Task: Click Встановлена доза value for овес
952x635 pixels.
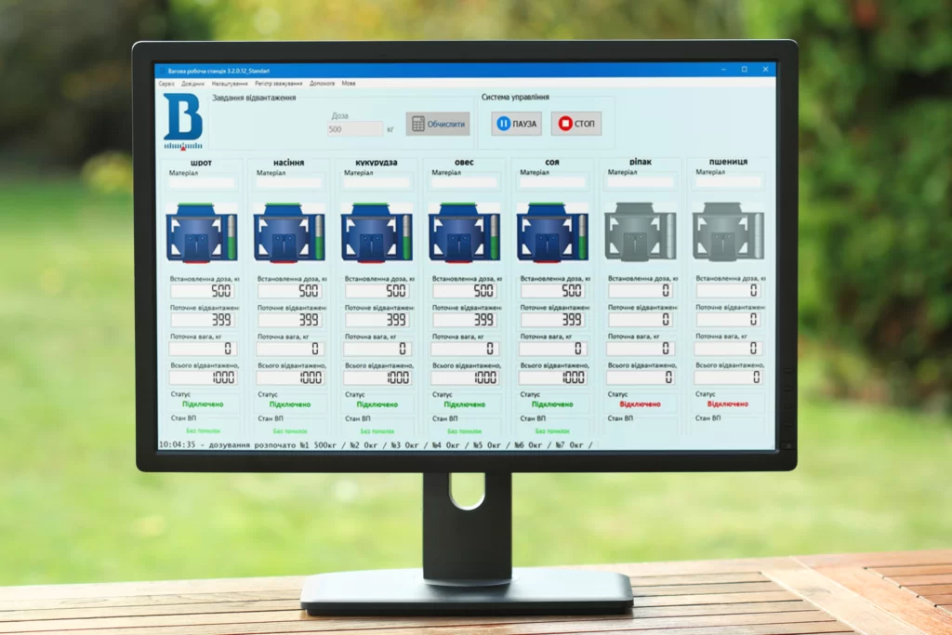Action: 465,291
